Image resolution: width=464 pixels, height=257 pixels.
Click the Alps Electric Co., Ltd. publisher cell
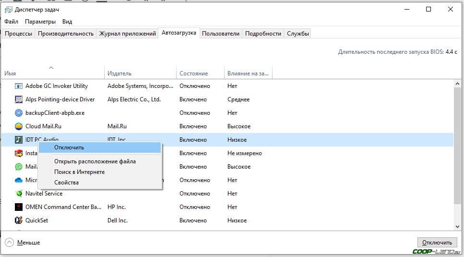pyautogui.click(x=134, y=99)
